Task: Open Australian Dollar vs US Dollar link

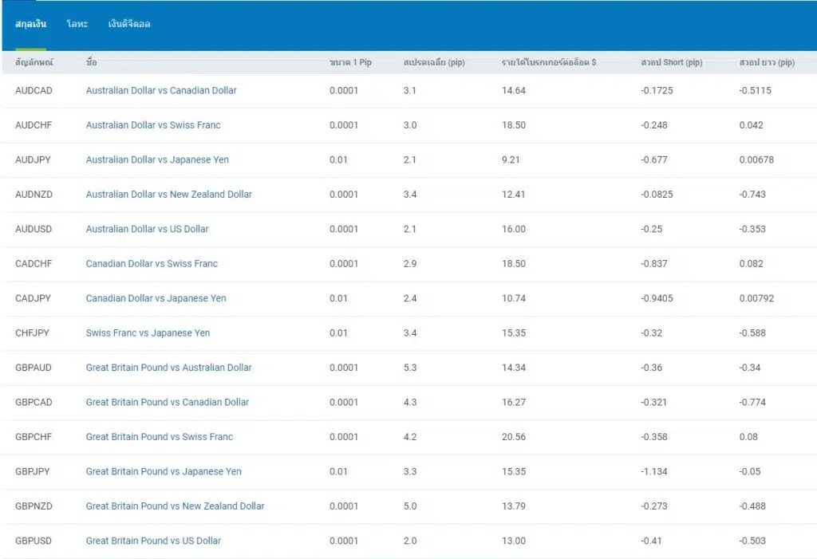Action: [x=147, y=229]
